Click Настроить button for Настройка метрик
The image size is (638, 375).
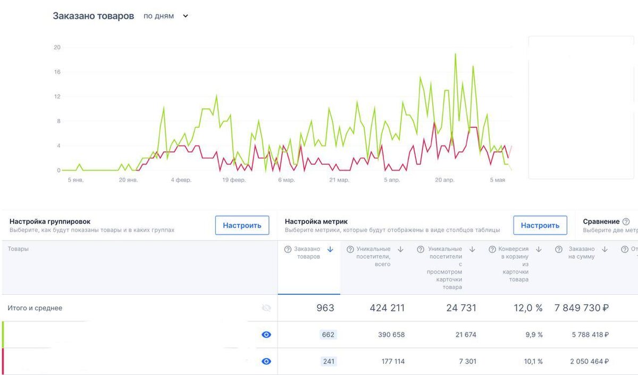(540, 225)
